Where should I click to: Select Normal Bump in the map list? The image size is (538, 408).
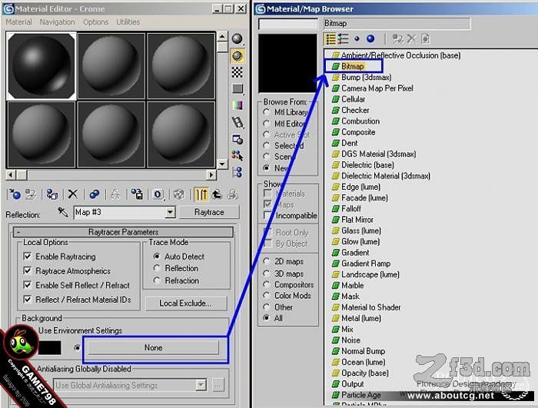pos(359,351)
